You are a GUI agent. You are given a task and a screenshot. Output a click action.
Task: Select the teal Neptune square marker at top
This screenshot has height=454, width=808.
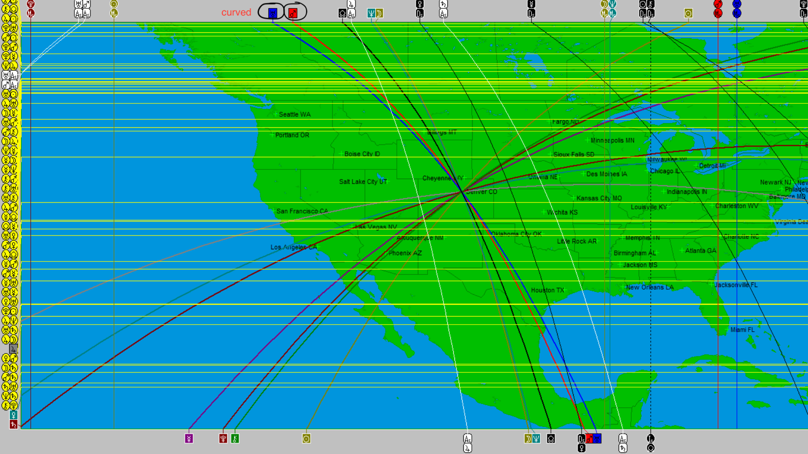pos(371,13)
